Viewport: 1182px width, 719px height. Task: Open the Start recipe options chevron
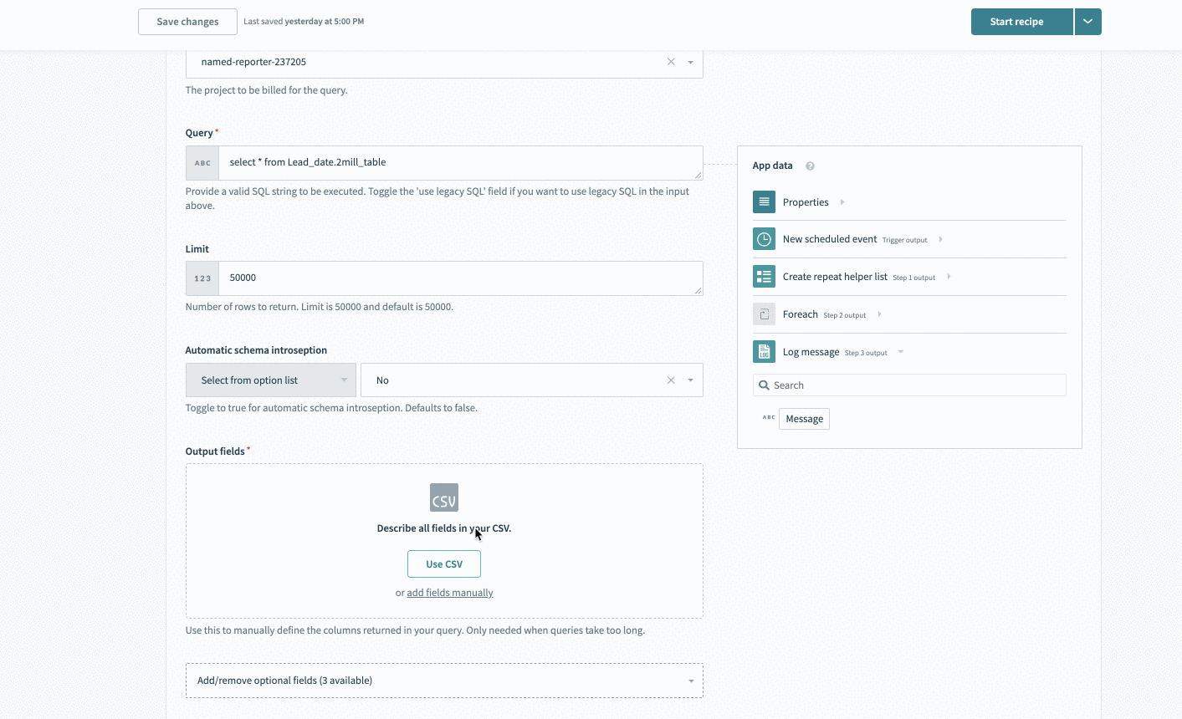click(x=1087, y=21)
